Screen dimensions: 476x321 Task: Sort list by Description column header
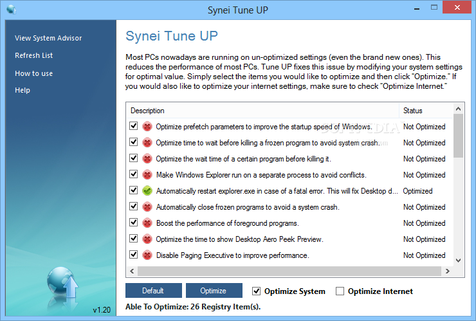pos(262,111)
